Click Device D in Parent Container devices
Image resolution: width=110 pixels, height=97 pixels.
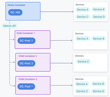click(x=99, y=17)
